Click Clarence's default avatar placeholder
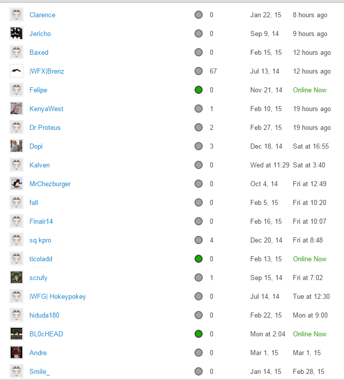This screenshot has height=380, width=344. click(x=16, y=15)
